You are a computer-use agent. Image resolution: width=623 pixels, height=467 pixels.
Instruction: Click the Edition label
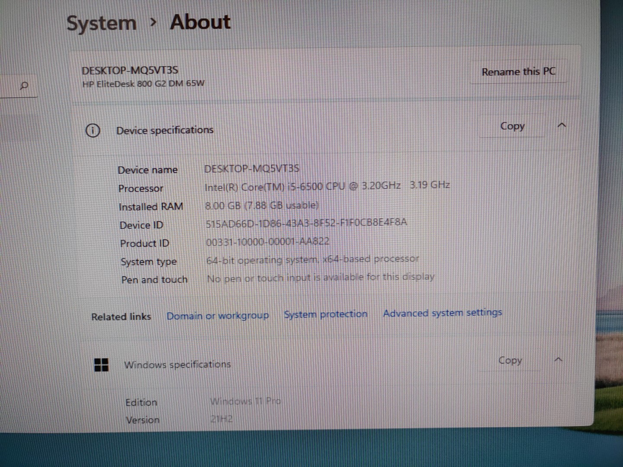[141, 402]
